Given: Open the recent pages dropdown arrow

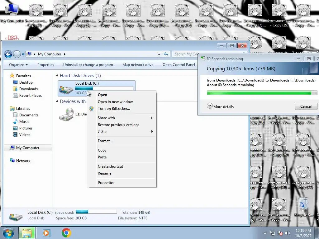Looking at the screenshot, I should [x=23, y=54].
